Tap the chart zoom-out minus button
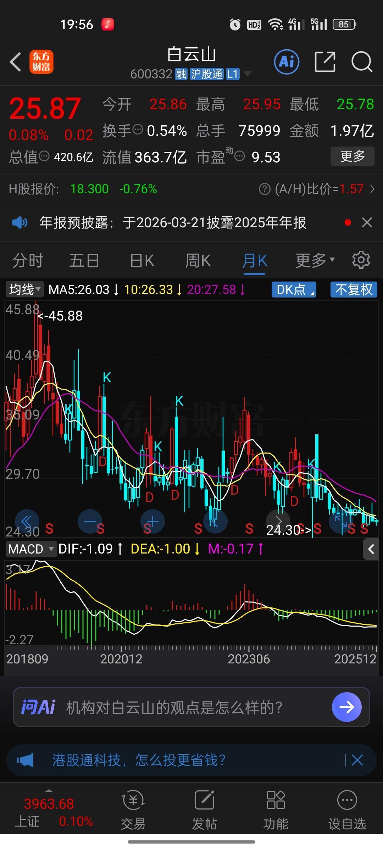This screenshot has width=383, height=851. [90, 521]
